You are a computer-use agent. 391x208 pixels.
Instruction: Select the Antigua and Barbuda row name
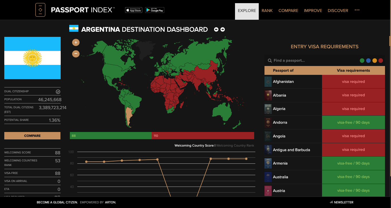[291, 150]
